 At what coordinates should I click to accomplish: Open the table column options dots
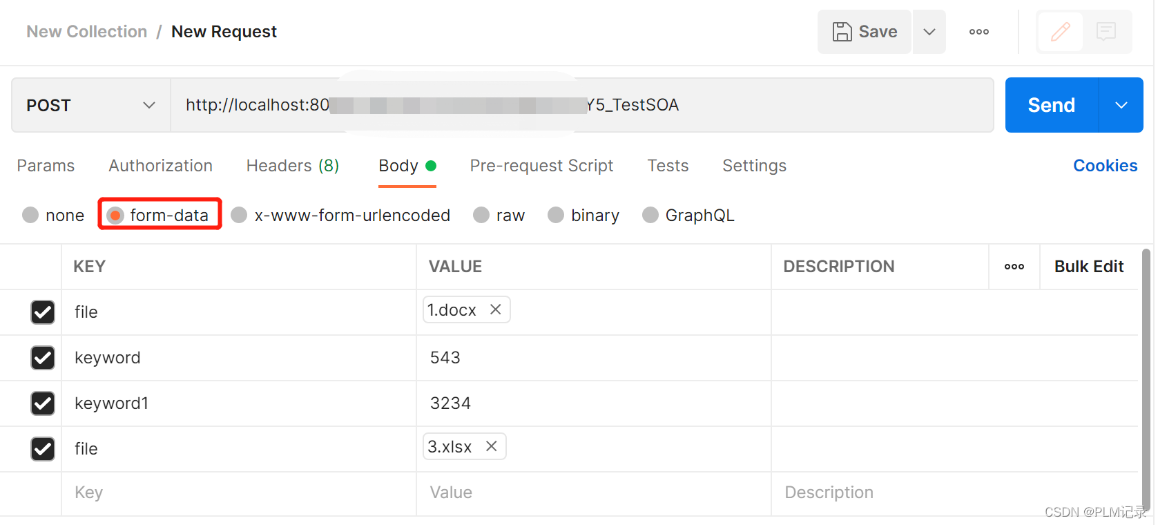[1014, 267]
